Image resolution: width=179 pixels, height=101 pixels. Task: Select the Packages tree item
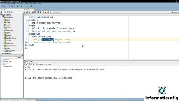tap(8, 22)
